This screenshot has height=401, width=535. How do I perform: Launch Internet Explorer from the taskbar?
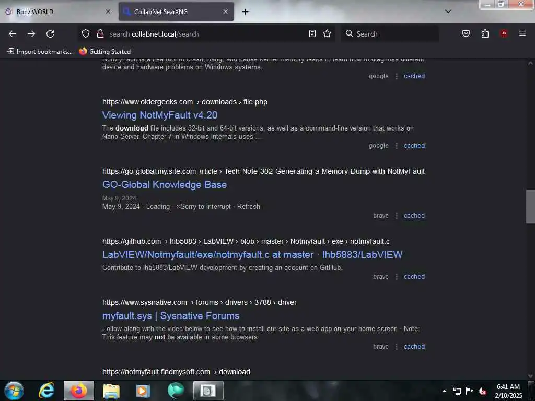[x=46, y=391]
